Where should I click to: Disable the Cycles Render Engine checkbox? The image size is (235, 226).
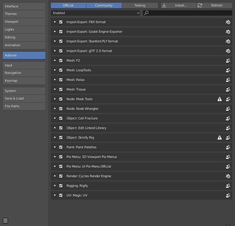coord(61,176)
